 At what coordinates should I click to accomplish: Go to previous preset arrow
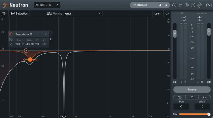(160, 5)
